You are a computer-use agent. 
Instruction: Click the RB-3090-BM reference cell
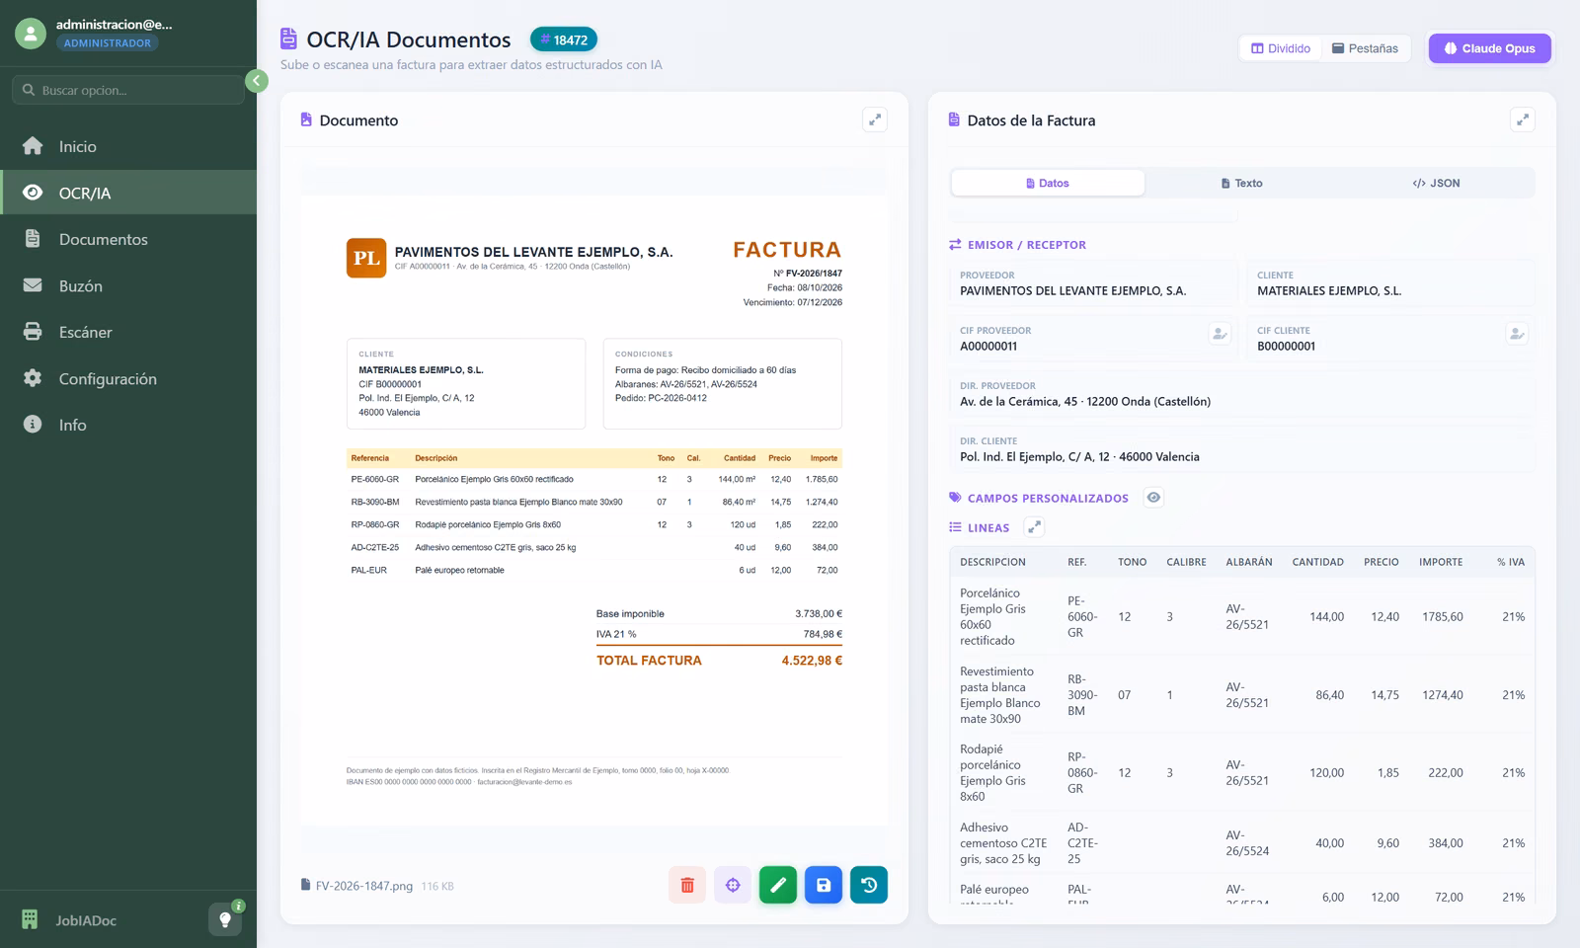[x=1082, y=694]
